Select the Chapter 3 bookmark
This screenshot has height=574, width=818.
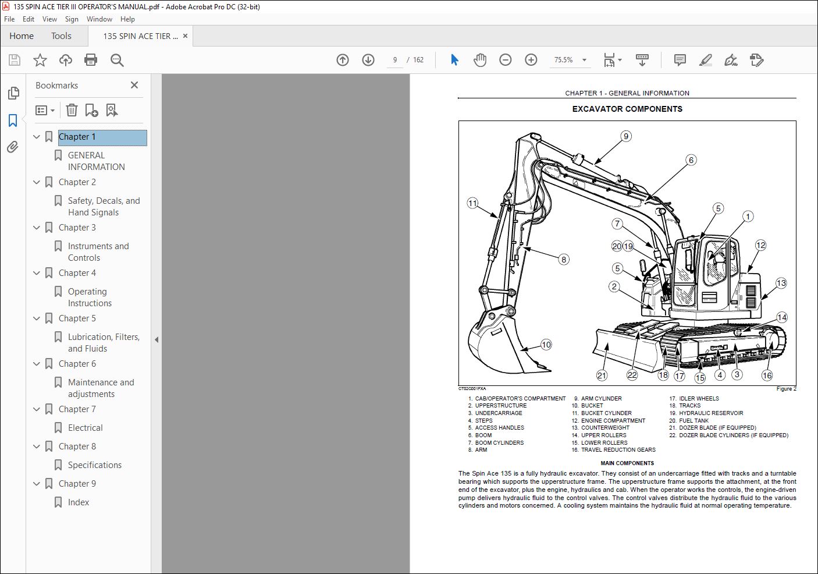(77, 228)
